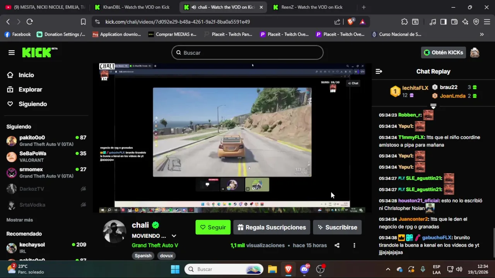Click Regala Suscripciones button
The height and width of the screenshot is (278, 495).
272,227
